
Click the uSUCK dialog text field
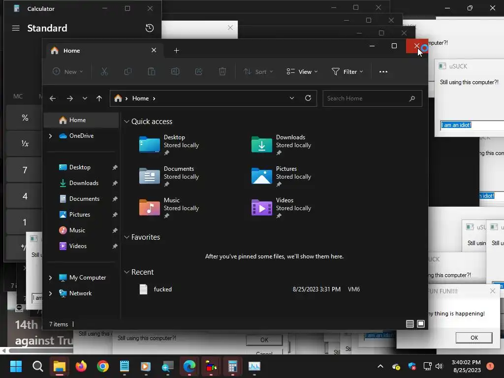(x=472, y=125)
